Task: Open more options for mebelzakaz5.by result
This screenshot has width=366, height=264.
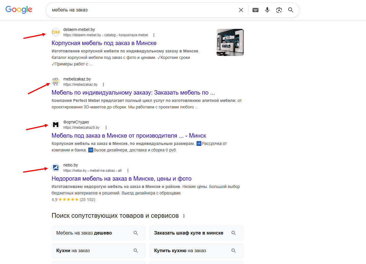Action: click(x=106, y=128)
